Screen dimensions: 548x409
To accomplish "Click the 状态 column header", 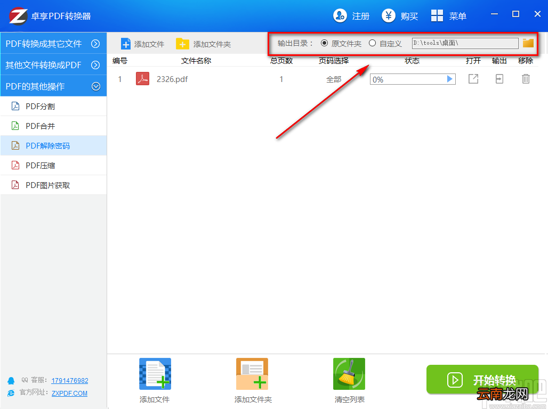I will (412, 61).
